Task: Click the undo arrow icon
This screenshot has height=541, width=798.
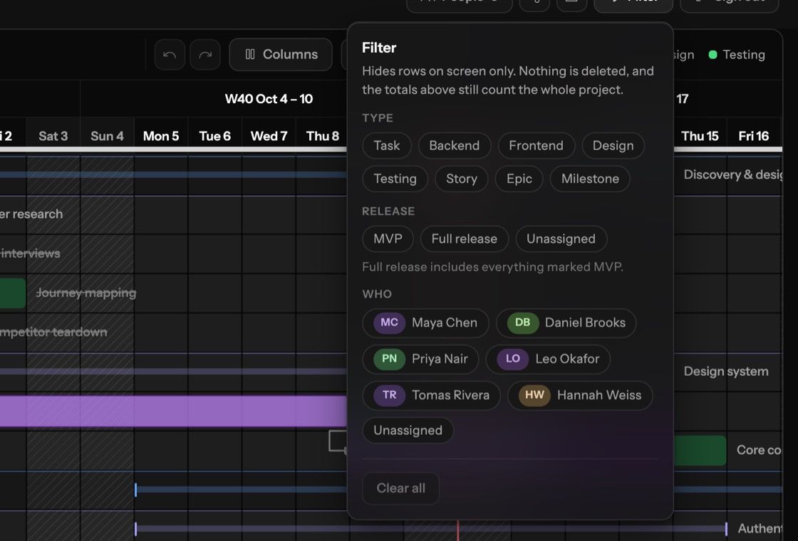Action: click(170, 54)
